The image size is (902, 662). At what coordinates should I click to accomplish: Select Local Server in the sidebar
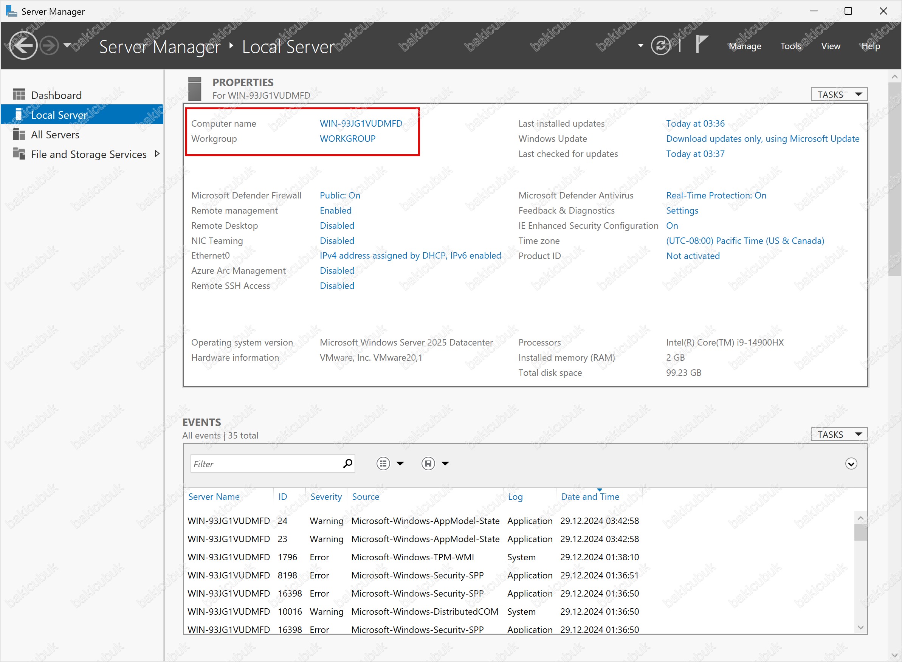click(x=82, y=115)
